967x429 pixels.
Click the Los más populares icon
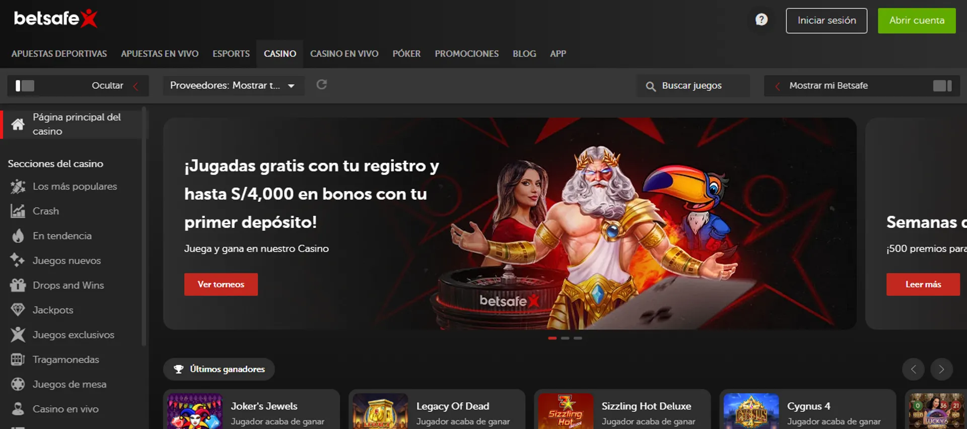18,187
